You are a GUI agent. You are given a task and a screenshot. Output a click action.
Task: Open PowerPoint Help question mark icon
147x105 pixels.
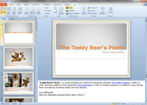pyautogui.click(x=146, y=5)
